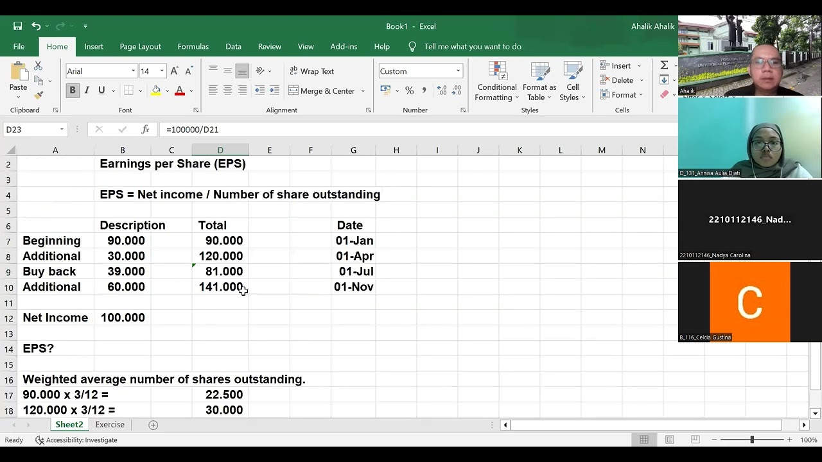Open the fill color dropdown arrow
Image resolution: width=822 pixels, height=462 pixels.
pos(167,91)
